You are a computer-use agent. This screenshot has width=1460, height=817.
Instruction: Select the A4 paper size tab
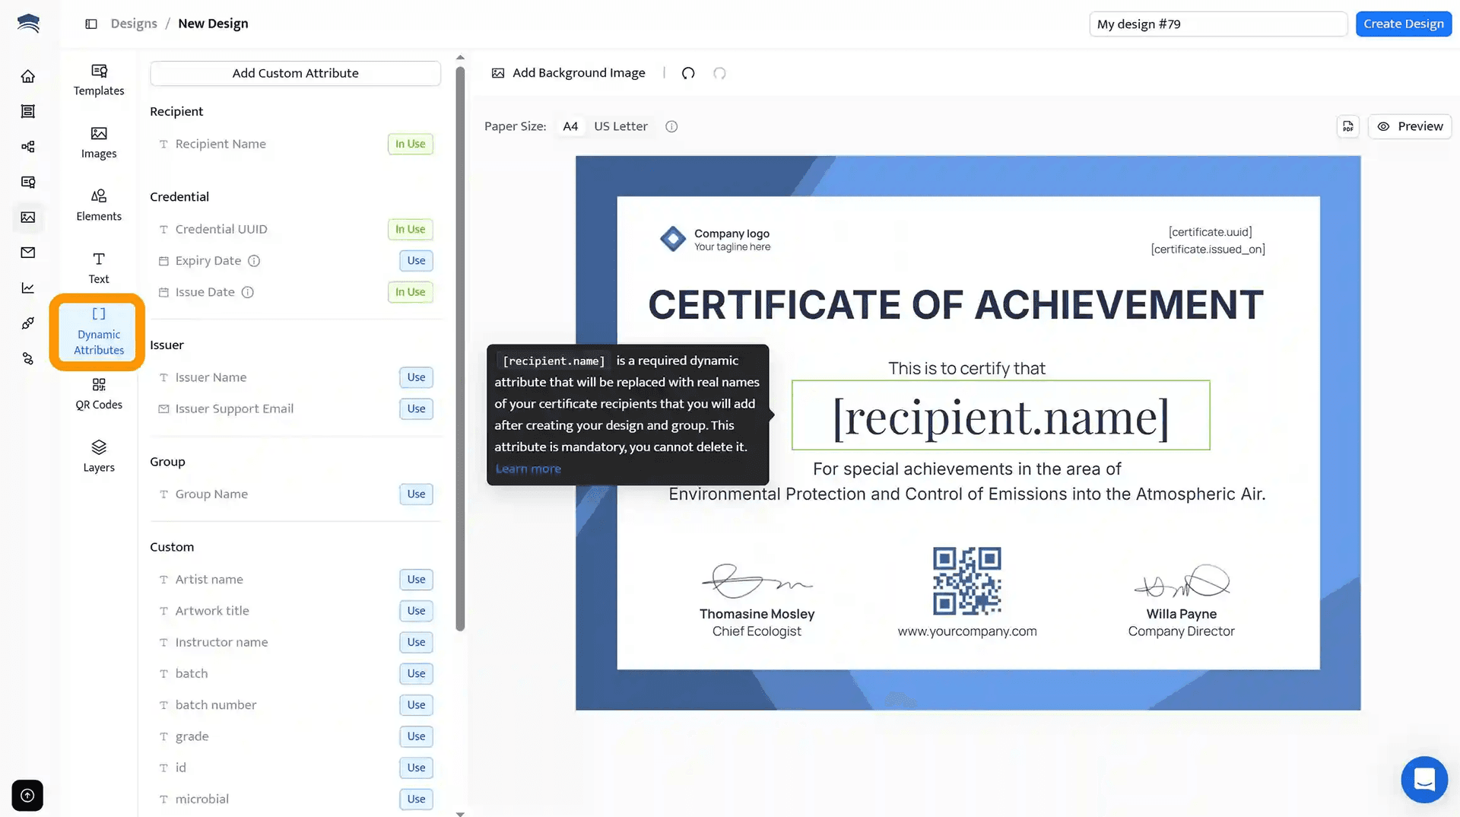pos(570,126)
